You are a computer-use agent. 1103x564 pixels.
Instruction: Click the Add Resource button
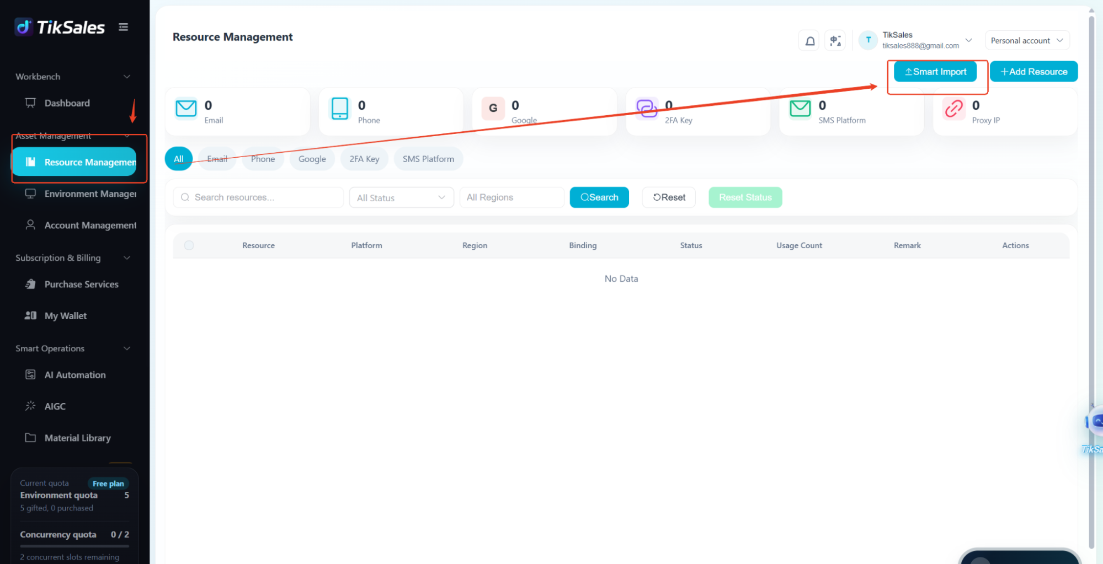click(1033, 72)
